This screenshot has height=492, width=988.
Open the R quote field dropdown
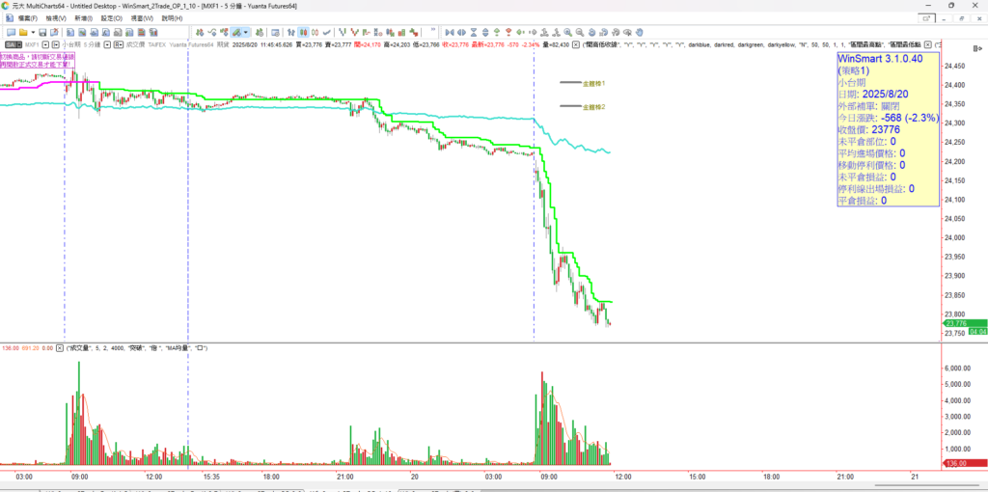(x=118, y=44)
